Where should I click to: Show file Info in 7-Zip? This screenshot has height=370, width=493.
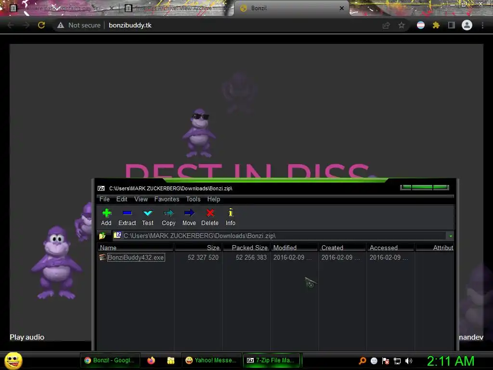point(231,217)
